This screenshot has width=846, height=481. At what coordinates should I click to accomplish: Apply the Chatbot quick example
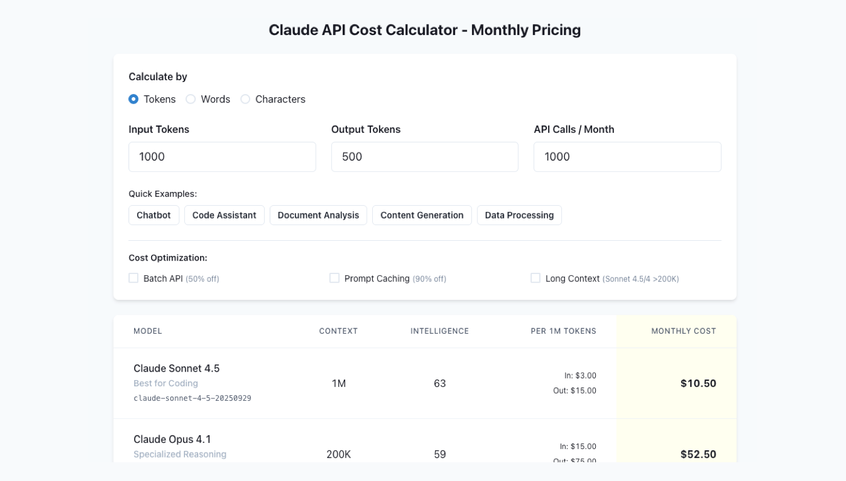coord(153,215)
